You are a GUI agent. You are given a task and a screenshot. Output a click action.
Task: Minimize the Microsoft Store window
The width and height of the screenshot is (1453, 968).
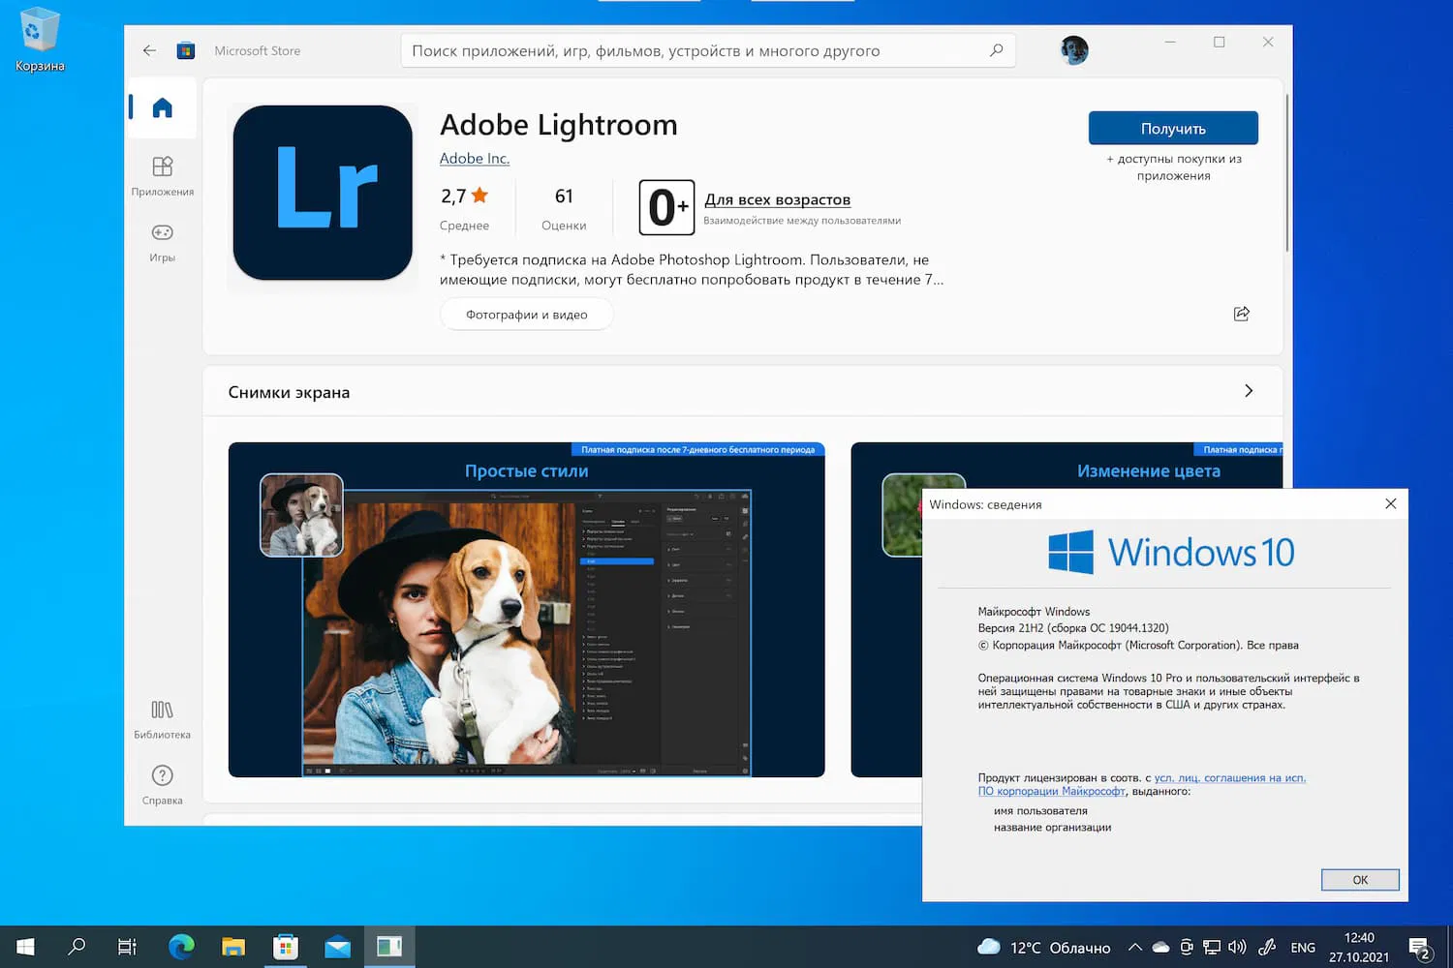point(1170,42)
